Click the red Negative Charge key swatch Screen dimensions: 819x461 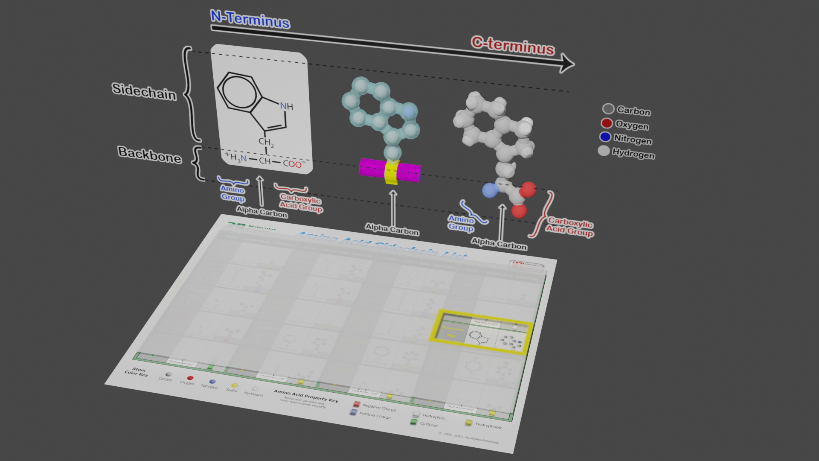tap(357, 404)
